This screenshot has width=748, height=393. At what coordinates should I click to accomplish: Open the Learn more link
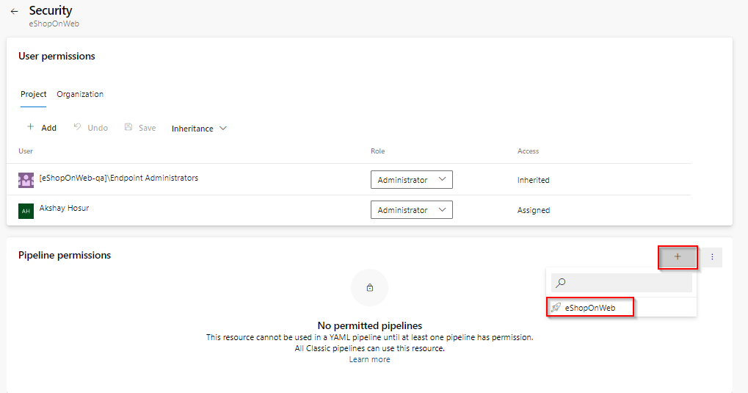pos(369,359)
